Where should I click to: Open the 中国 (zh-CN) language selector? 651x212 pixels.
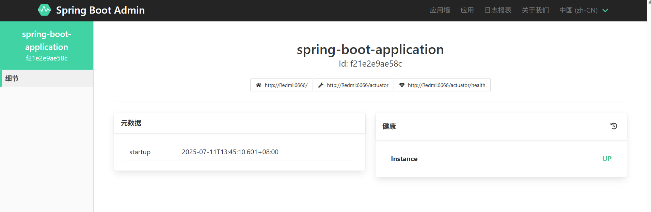point(584,10)
